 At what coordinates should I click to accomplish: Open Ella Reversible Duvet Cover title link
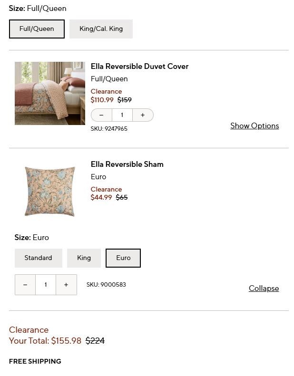click(139, 67)
